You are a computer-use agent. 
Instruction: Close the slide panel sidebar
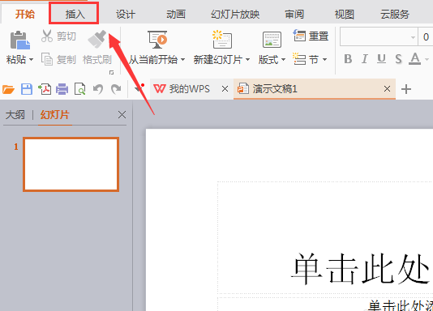click(122, 115)
